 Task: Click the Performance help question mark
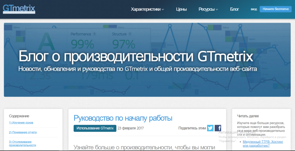pyautogui.click(x=94, y=34)
